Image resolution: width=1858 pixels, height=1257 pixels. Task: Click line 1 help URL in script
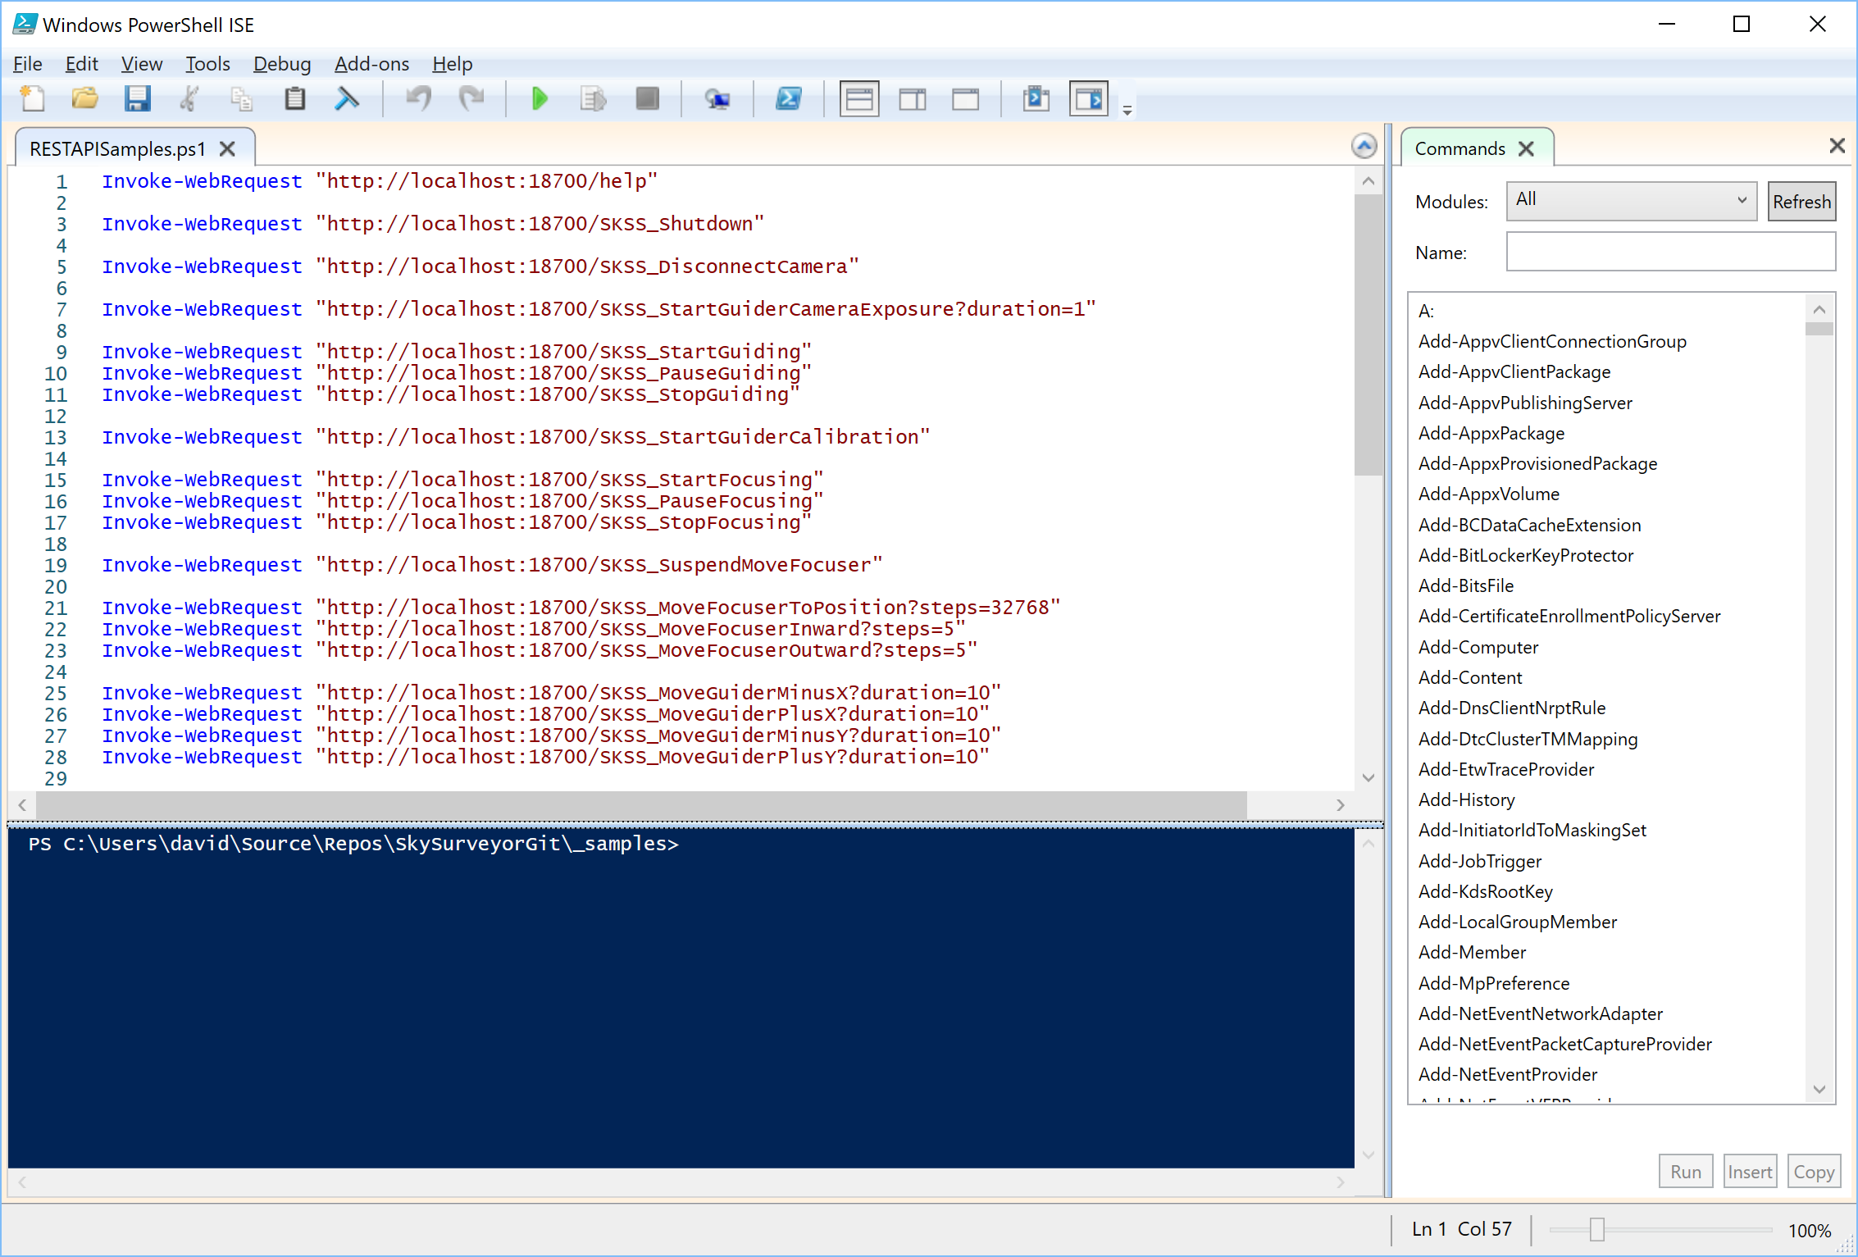tap(487, 181)
